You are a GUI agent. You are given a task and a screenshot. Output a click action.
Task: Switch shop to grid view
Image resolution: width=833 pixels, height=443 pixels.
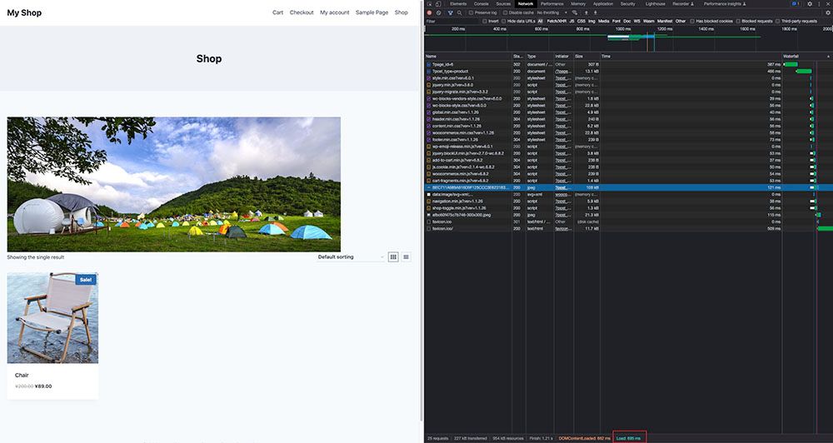coord(394,256)
